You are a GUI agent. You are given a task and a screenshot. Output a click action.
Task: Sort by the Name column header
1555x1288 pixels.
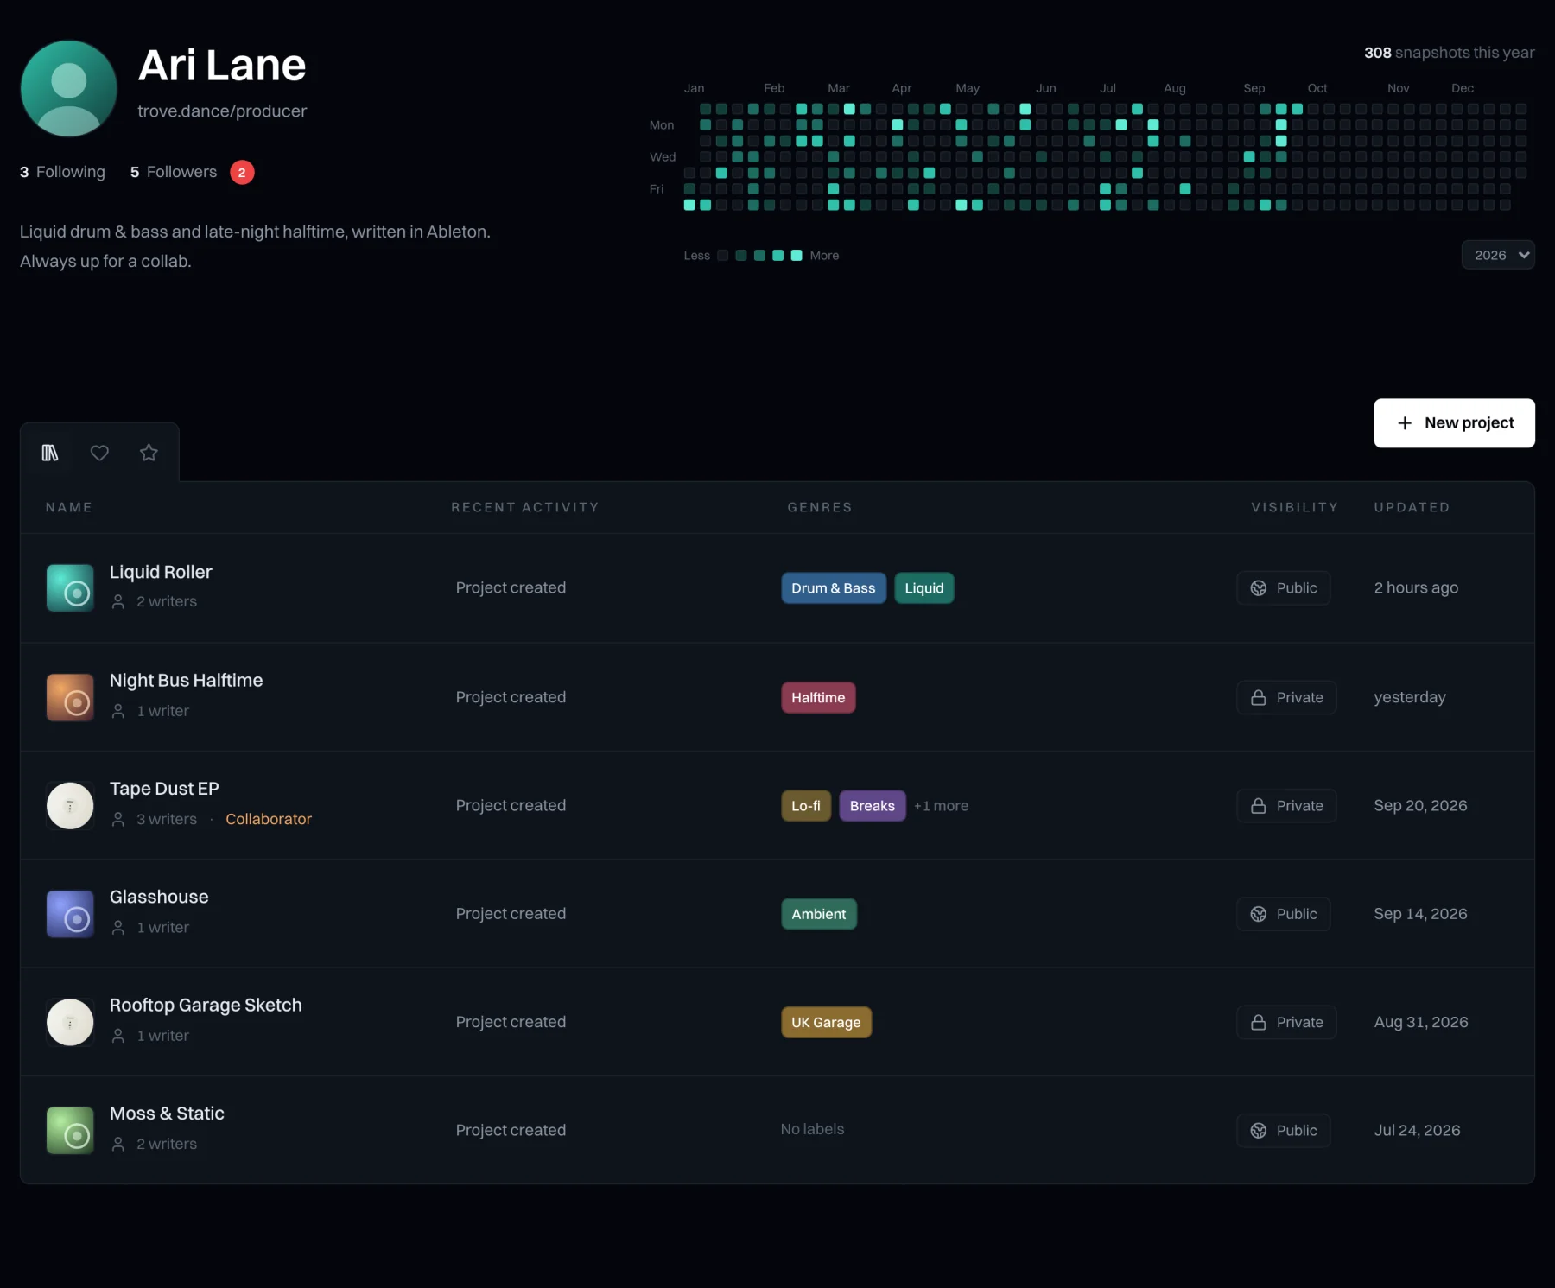[69, 507]
